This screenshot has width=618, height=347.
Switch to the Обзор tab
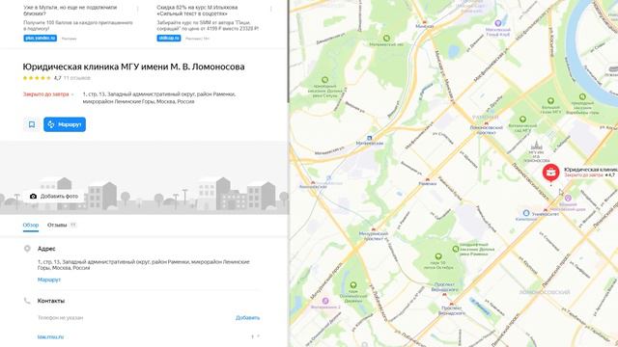[31, 225]
